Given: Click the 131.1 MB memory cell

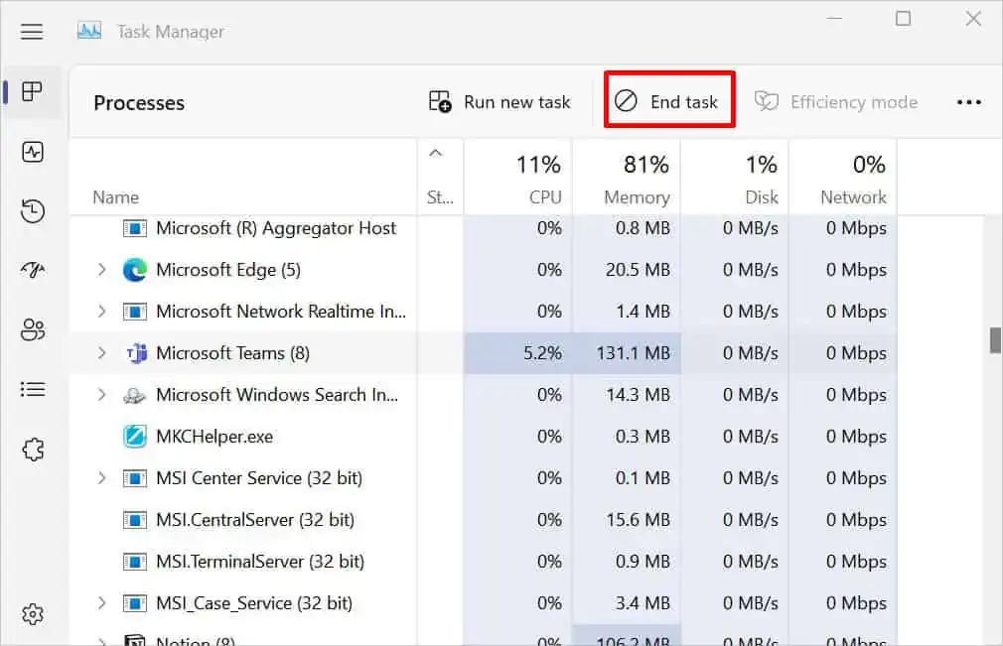Looking at the screenshot, I should (x=627, y=352).
